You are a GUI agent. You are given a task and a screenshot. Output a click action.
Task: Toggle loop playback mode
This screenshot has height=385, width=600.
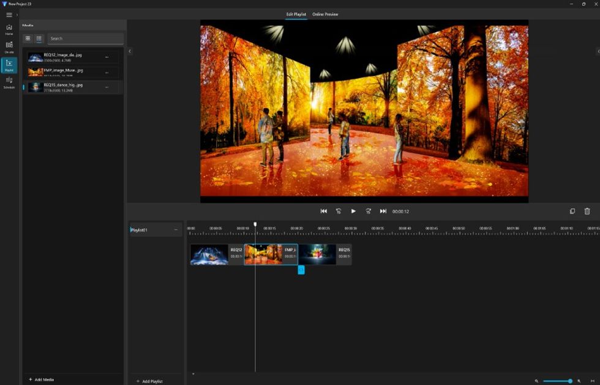[x=339, y=210]
